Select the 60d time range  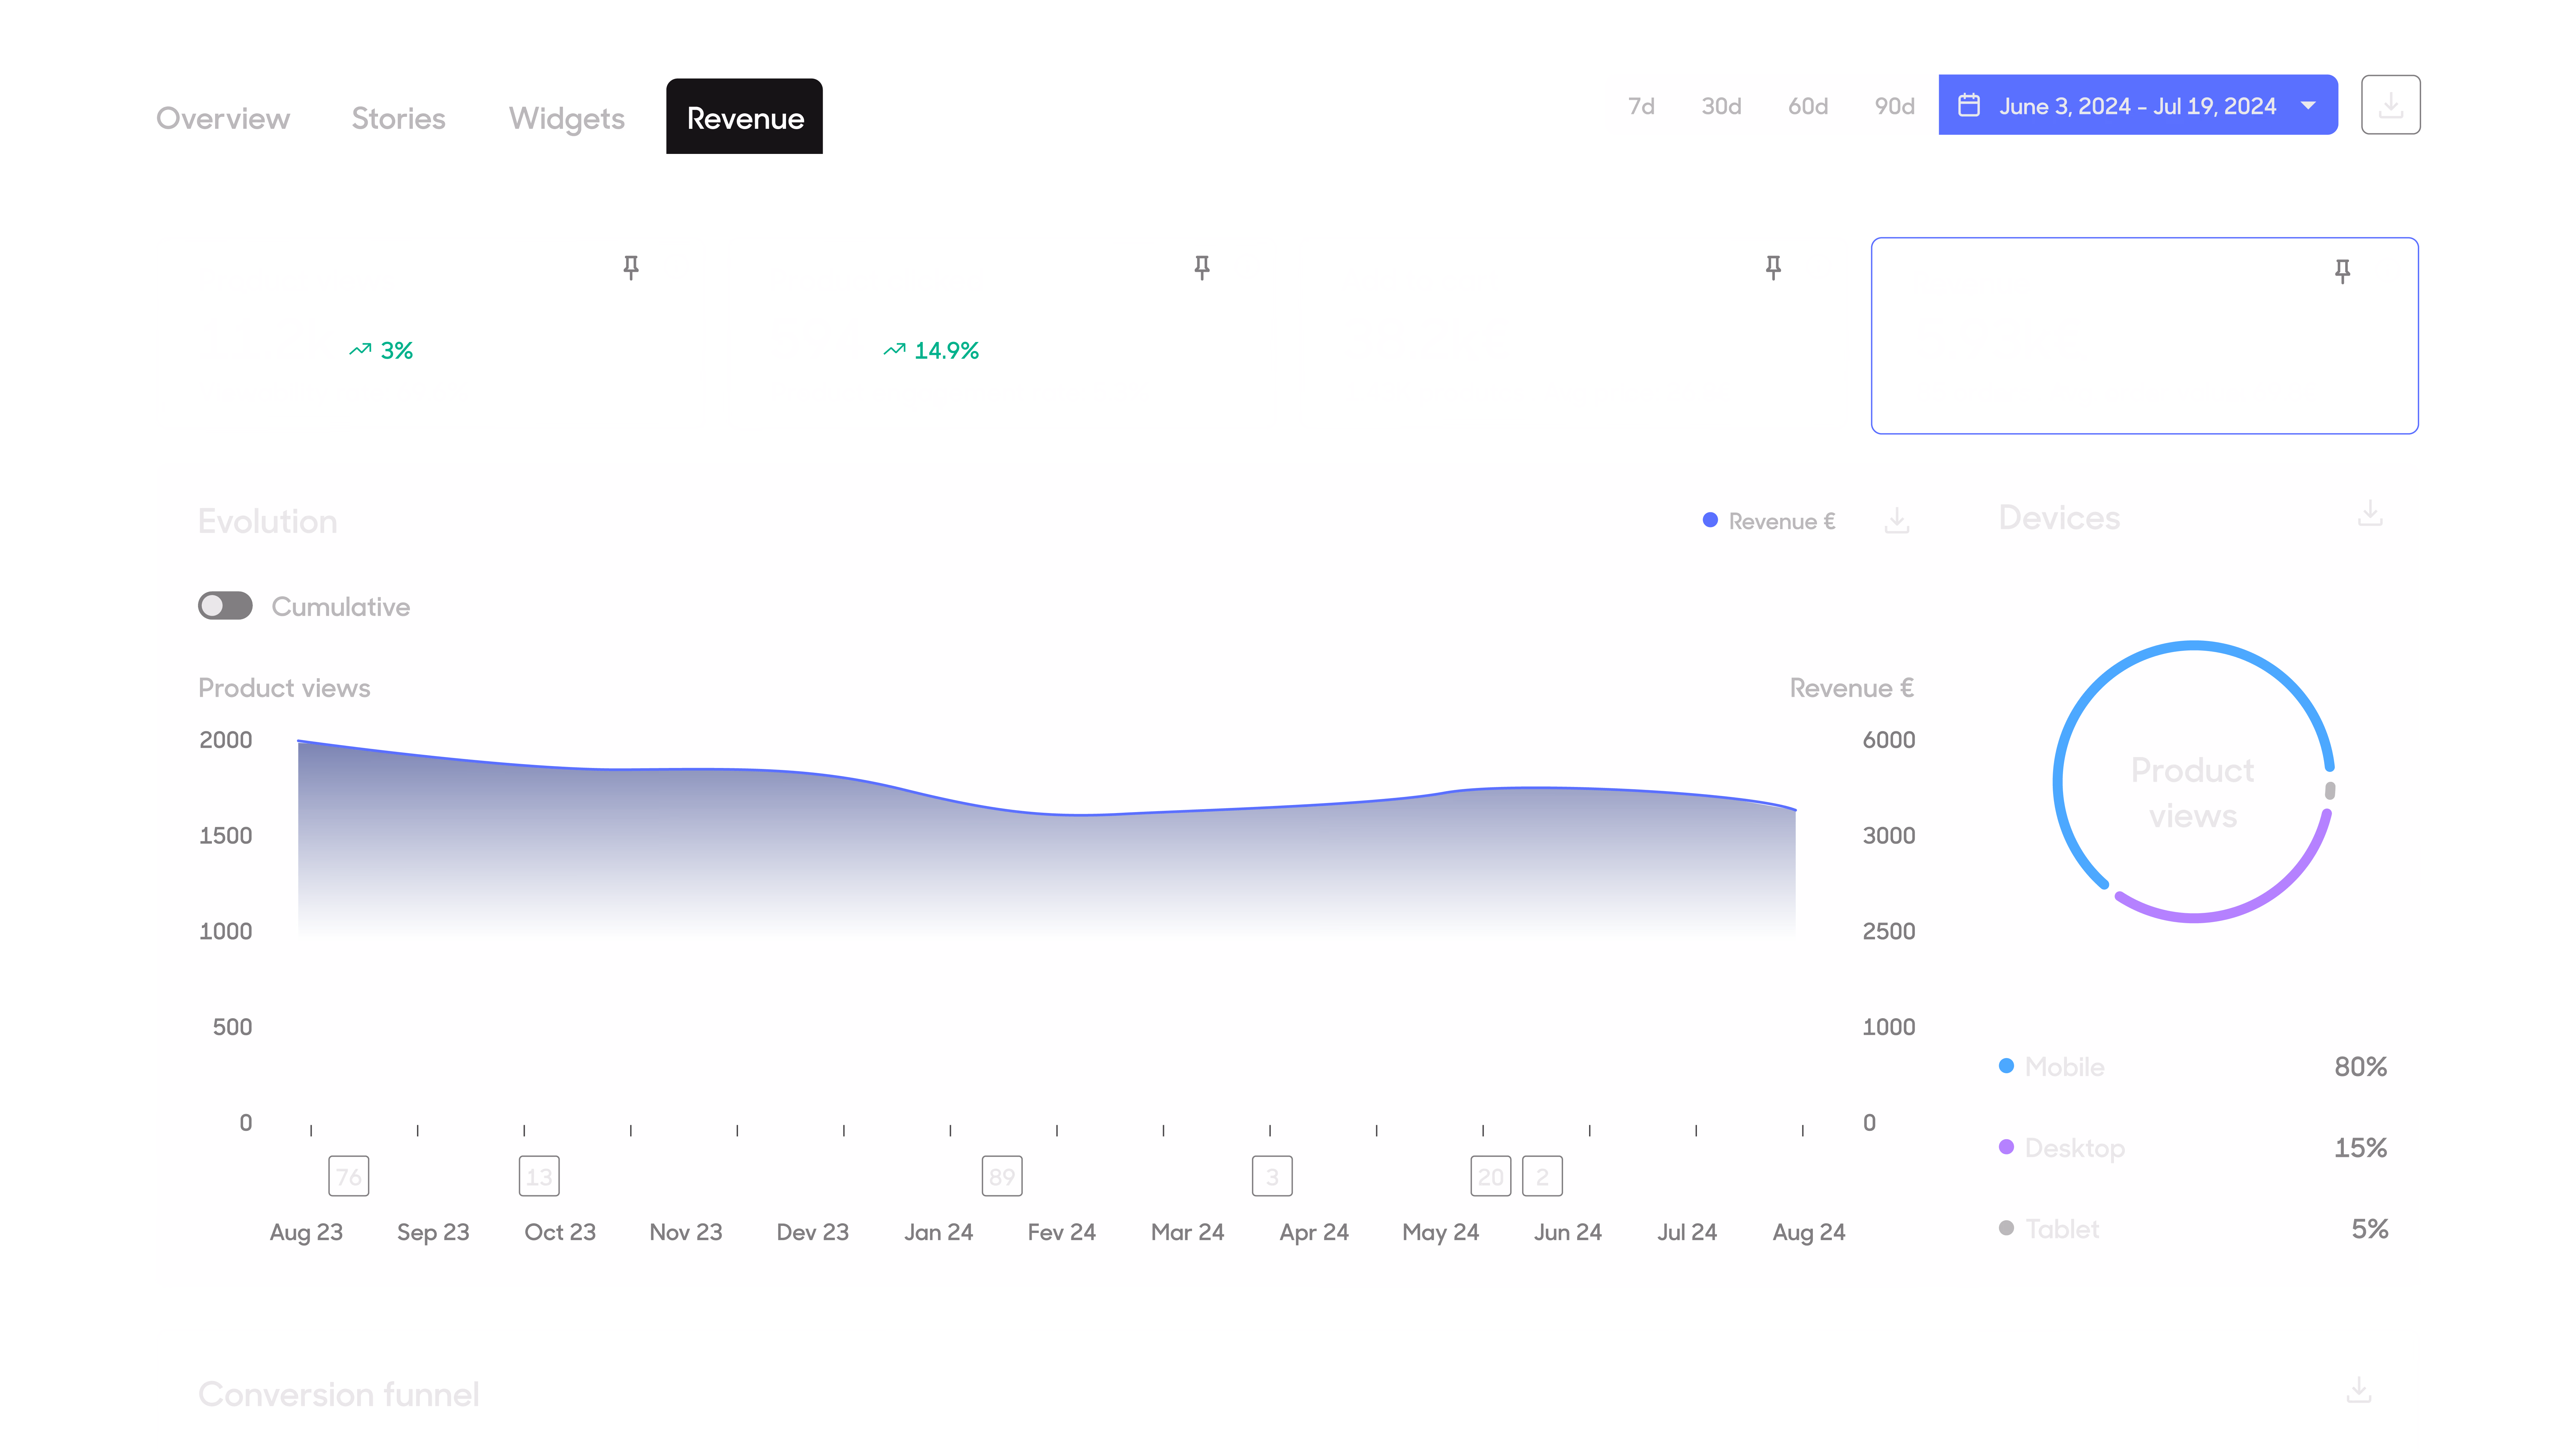pyautogui.click(x=1808, y=106)
